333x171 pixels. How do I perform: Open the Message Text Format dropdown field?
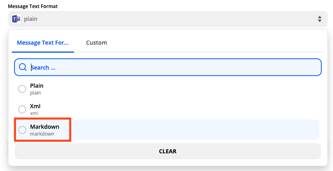(x=168, y=19)
